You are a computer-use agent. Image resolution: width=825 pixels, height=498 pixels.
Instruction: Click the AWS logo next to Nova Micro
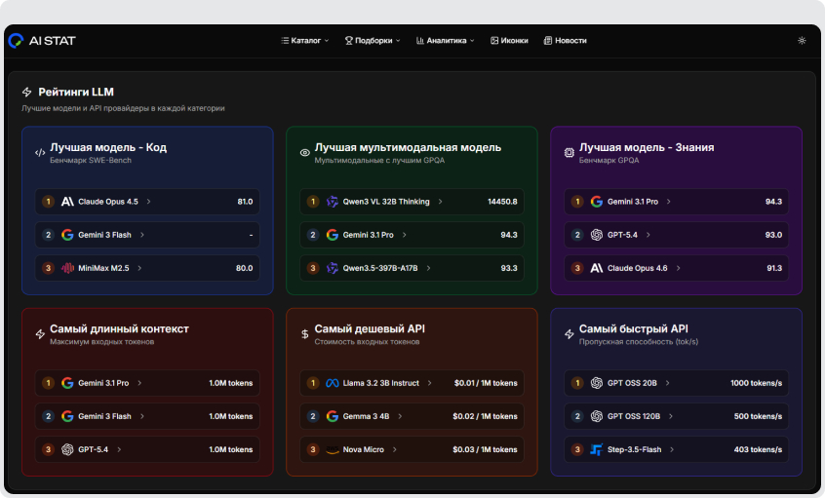pos(332,449)
